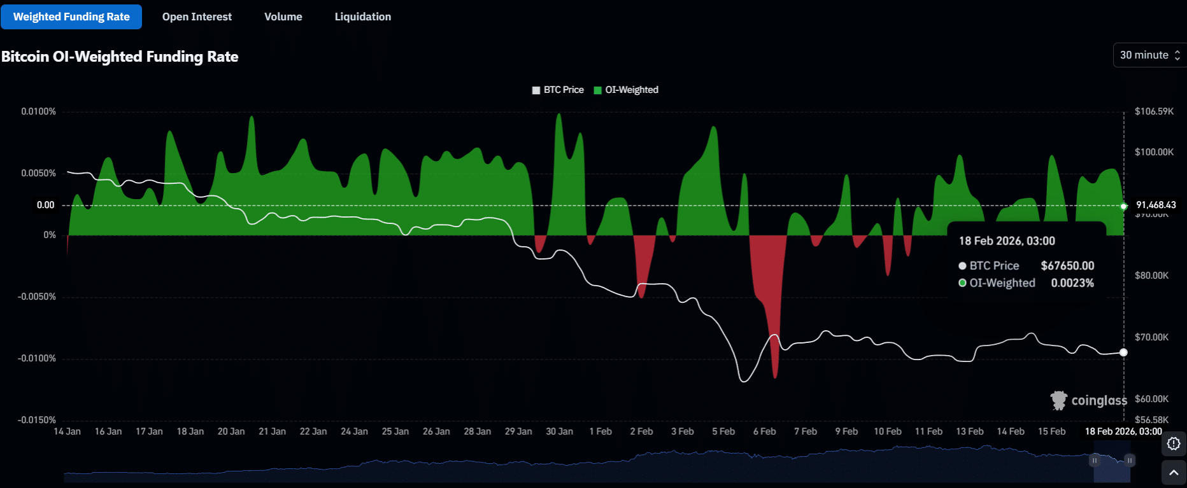Click the 15 Feb date label
This screenshot has height=488, width=1187.
click(1052, 431)
